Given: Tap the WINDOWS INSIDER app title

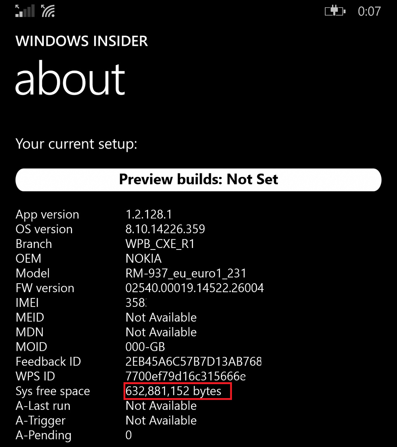Looking at the screenshot, I should tap(82, 41).
